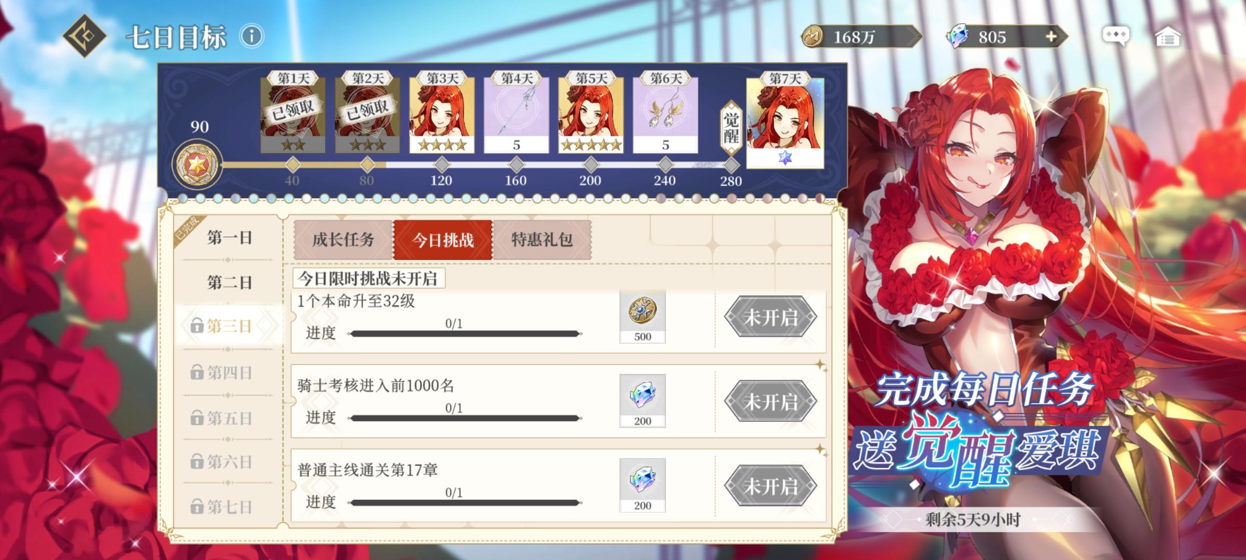Viewport: 1246px width, 560px height.
Task: Switch to the 成长任务 tab
Action: [x=343, y=240]
